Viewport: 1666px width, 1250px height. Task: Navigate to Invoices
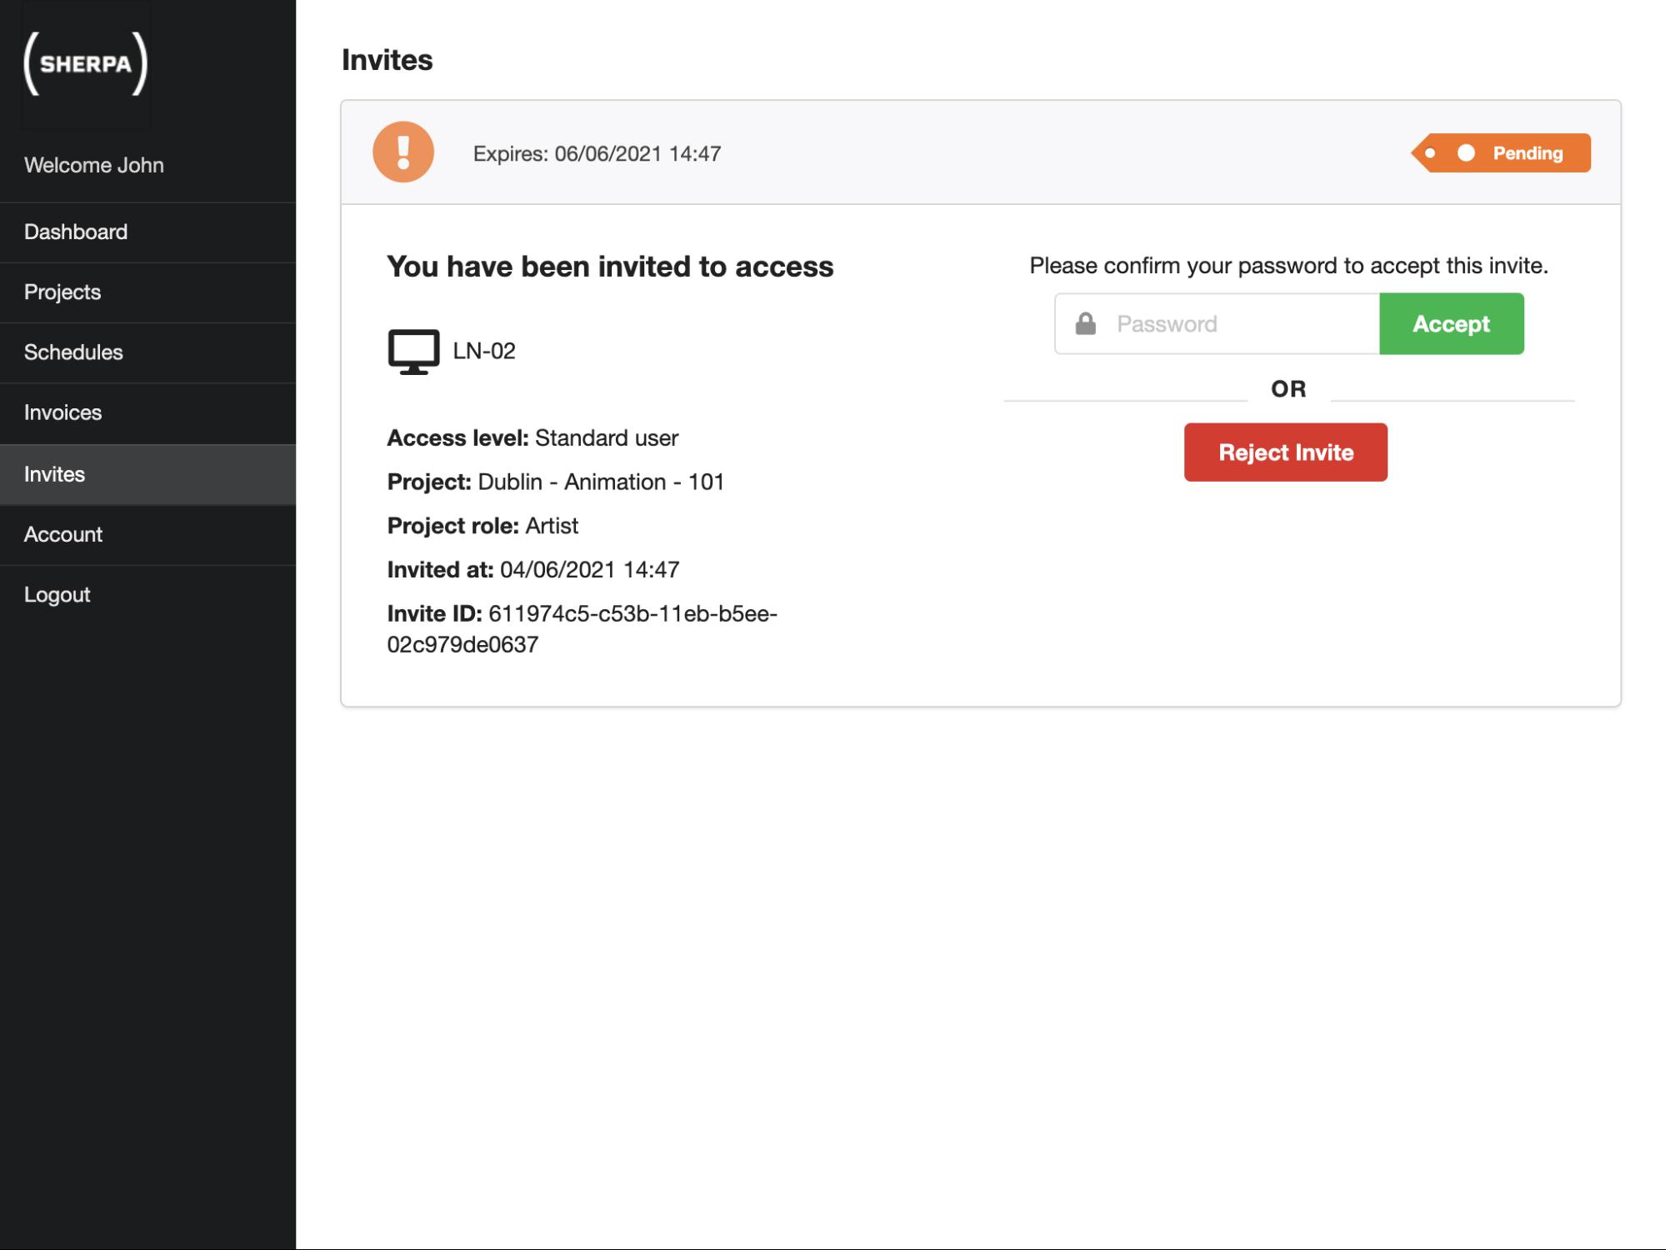click(63, 412)
